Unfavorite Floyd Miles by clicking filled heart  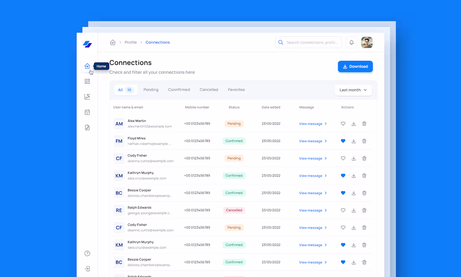[x=343, y=141]
